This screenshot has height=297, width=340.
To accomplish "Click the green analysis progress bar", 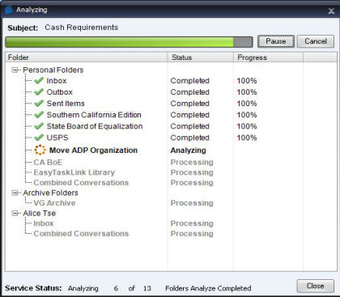I will coord(129,42).
